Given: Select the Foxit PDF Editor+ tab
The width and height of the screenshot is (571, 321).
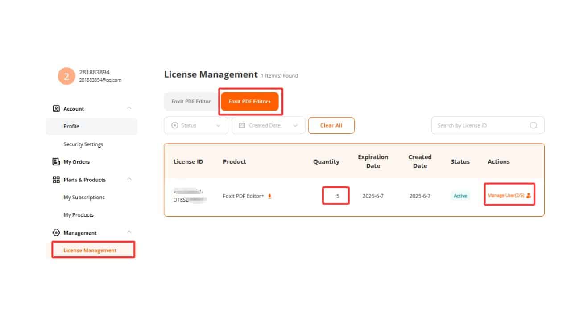Looking at the screenshot, I should 250,102.
